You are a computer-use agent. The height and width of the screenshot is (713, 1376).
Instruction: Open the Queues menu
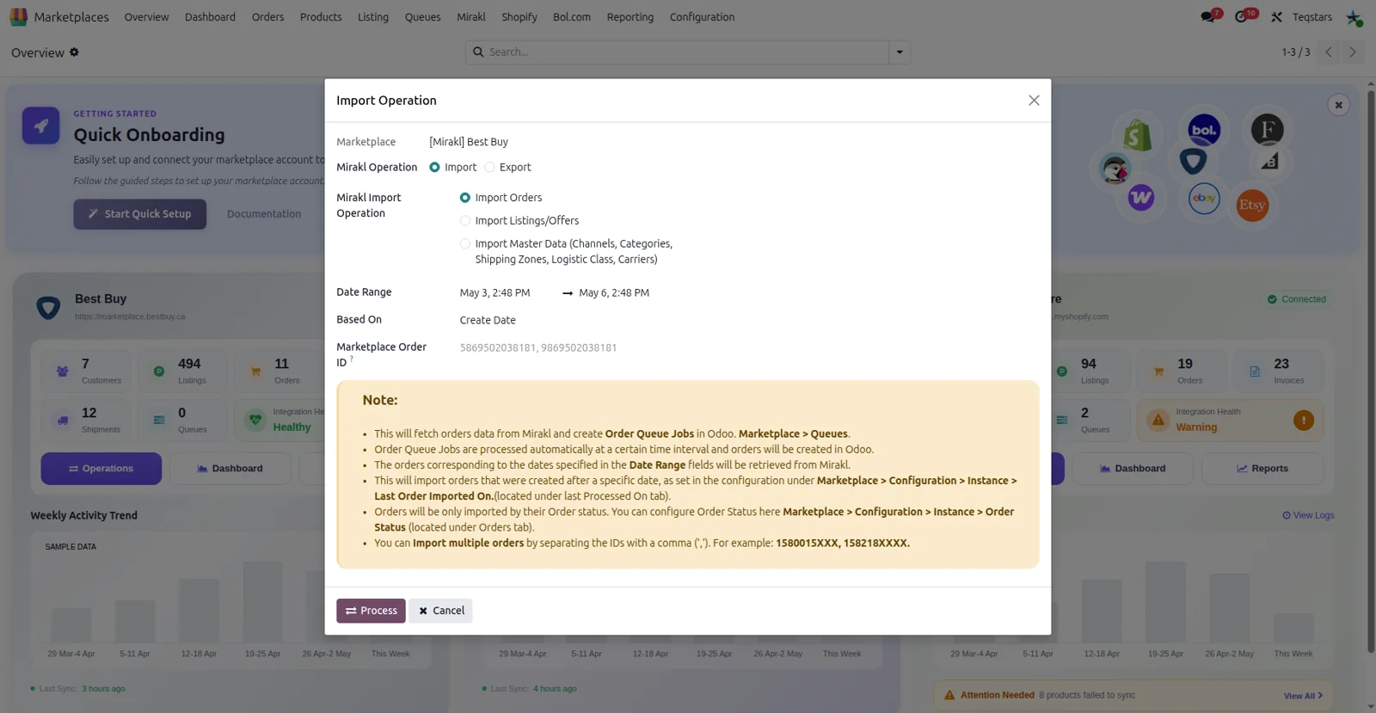(x=422, y=17)
